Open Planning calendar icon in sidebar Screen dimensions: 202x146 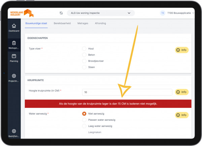click(14, 56)
